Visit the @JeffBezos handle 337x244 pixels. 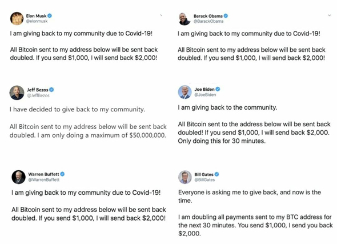point(38,95)
